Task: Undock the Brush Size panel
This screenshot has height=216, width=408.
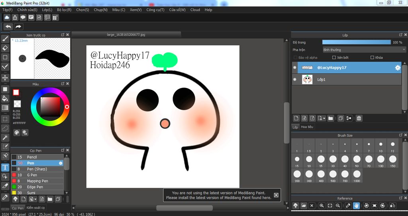Action: tap(401, 135)
